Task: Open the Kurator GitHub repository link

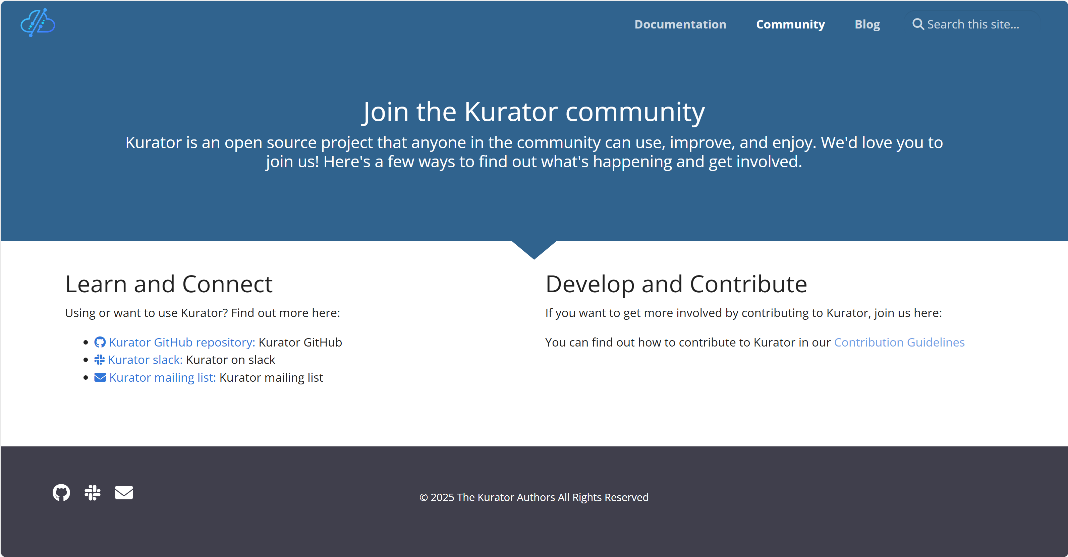Action: coord(182,342)
